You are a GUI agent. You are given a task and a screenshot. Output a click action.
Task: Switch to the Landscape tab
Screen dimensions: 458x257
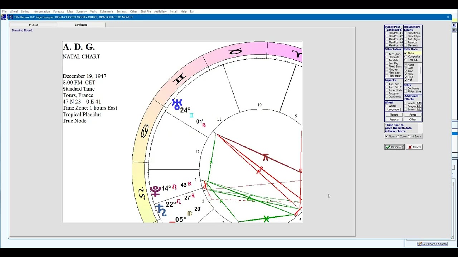tap(81, 25)
